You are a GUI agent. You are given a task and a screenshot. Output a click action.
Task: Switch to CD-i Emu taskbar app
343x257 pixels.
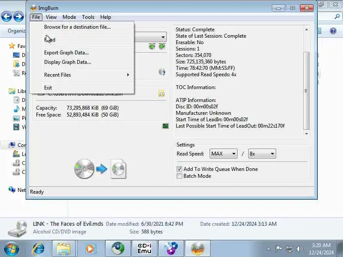[x=144, y=249]
